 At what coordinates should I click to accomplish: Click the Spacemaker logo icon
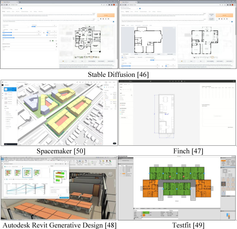[x=3, y=82]
